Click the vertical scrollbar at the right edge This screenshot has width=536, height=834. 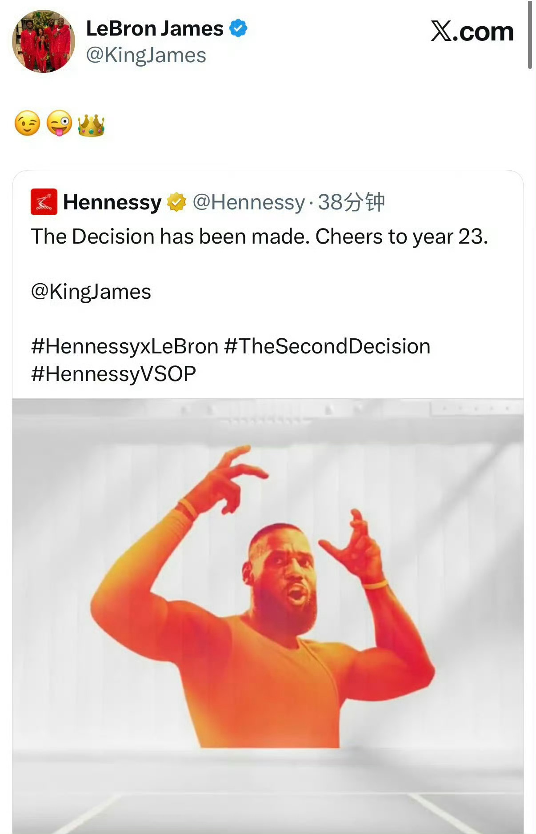529,35
